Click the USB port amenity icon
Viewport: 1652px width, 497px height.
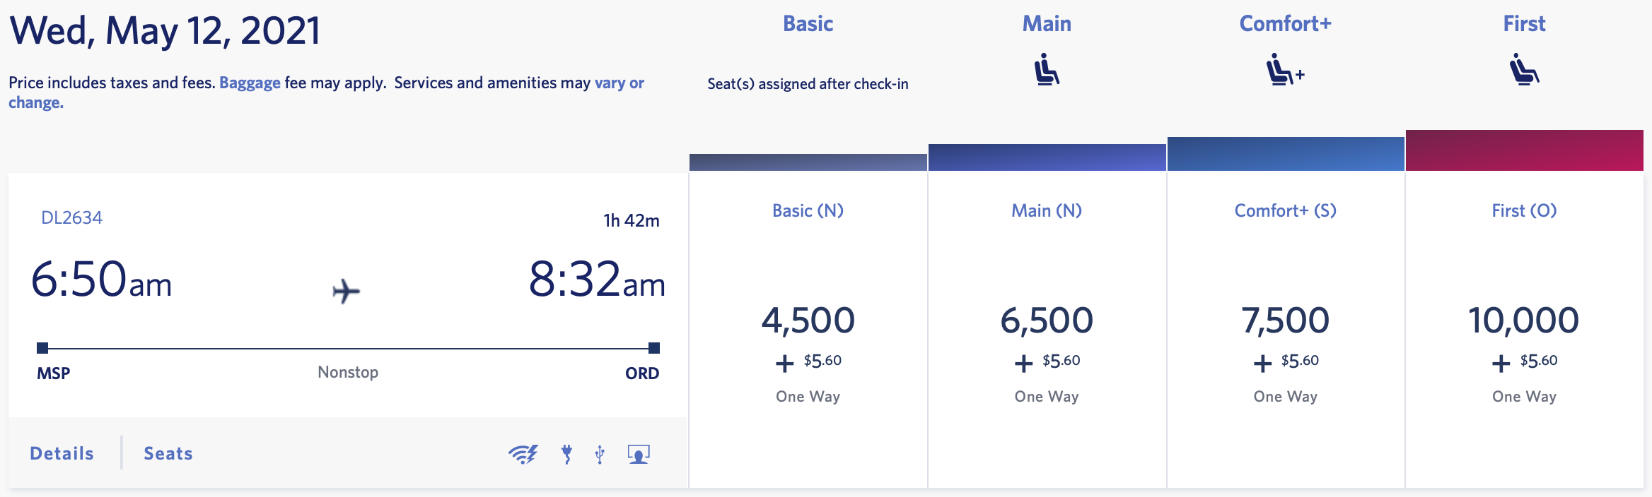[x=599, y=455]
